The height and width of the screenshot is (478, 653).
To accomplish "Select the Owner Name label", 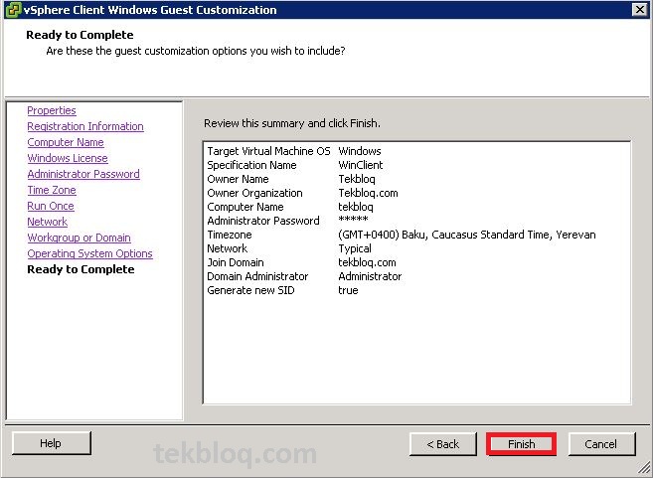I will [238, 179].
